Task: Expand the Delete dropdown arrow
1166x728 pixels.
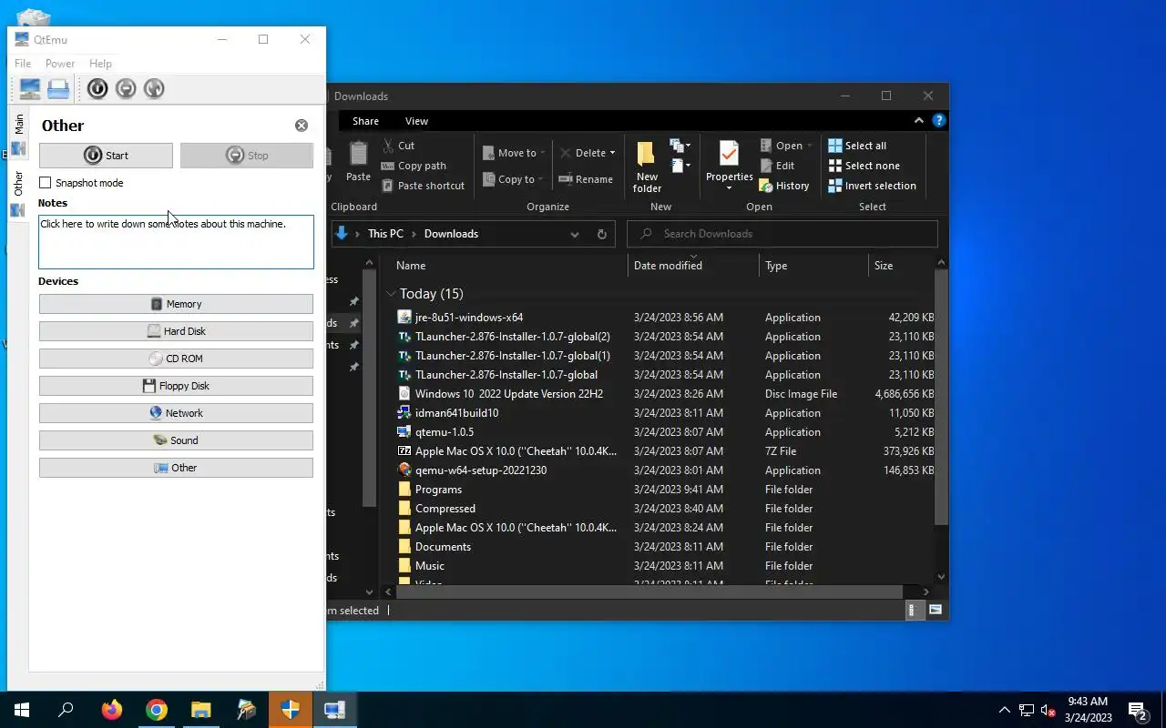Action: pos(612,153)
